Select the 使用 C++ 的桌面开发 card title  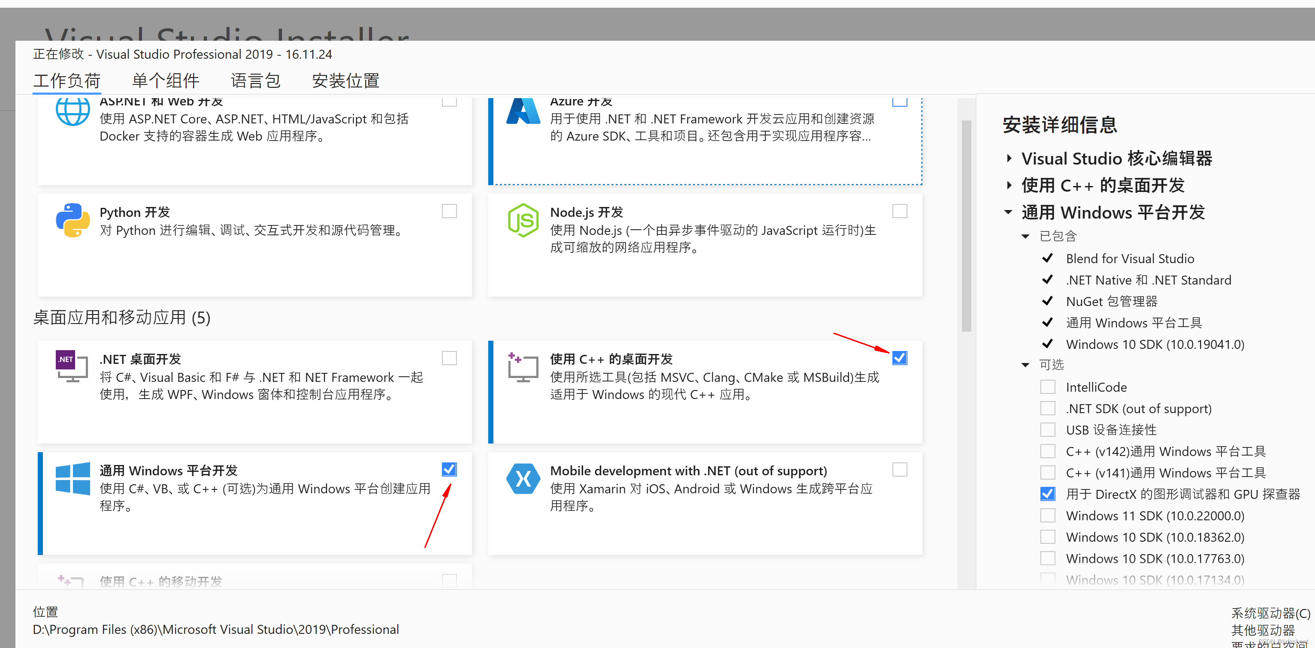[x=611, y=359]
